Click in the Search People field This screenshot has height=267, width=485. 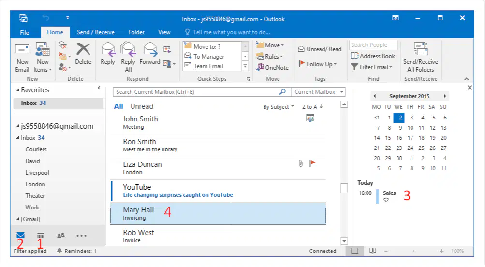(374, 45)
